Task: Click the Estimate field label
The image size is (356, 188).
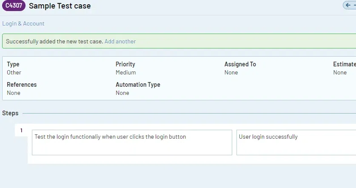Action: [x=345, y=64]
